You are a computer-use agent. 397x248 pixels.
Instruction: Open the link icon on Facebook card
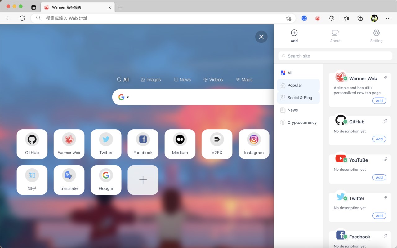pos(385,236)
